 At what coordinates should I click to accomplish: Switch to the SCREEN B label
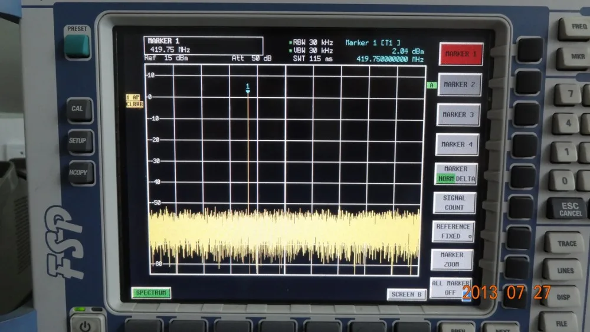click(x=407, y=294)
